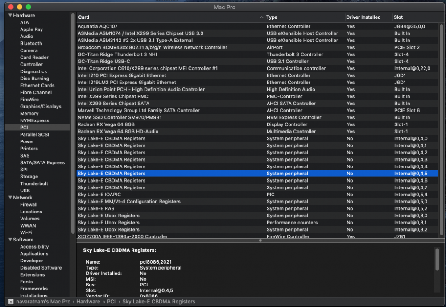Select CBDMA row with slot Internal@0,4,0
The image size is (446, 307).
point(257,138)
